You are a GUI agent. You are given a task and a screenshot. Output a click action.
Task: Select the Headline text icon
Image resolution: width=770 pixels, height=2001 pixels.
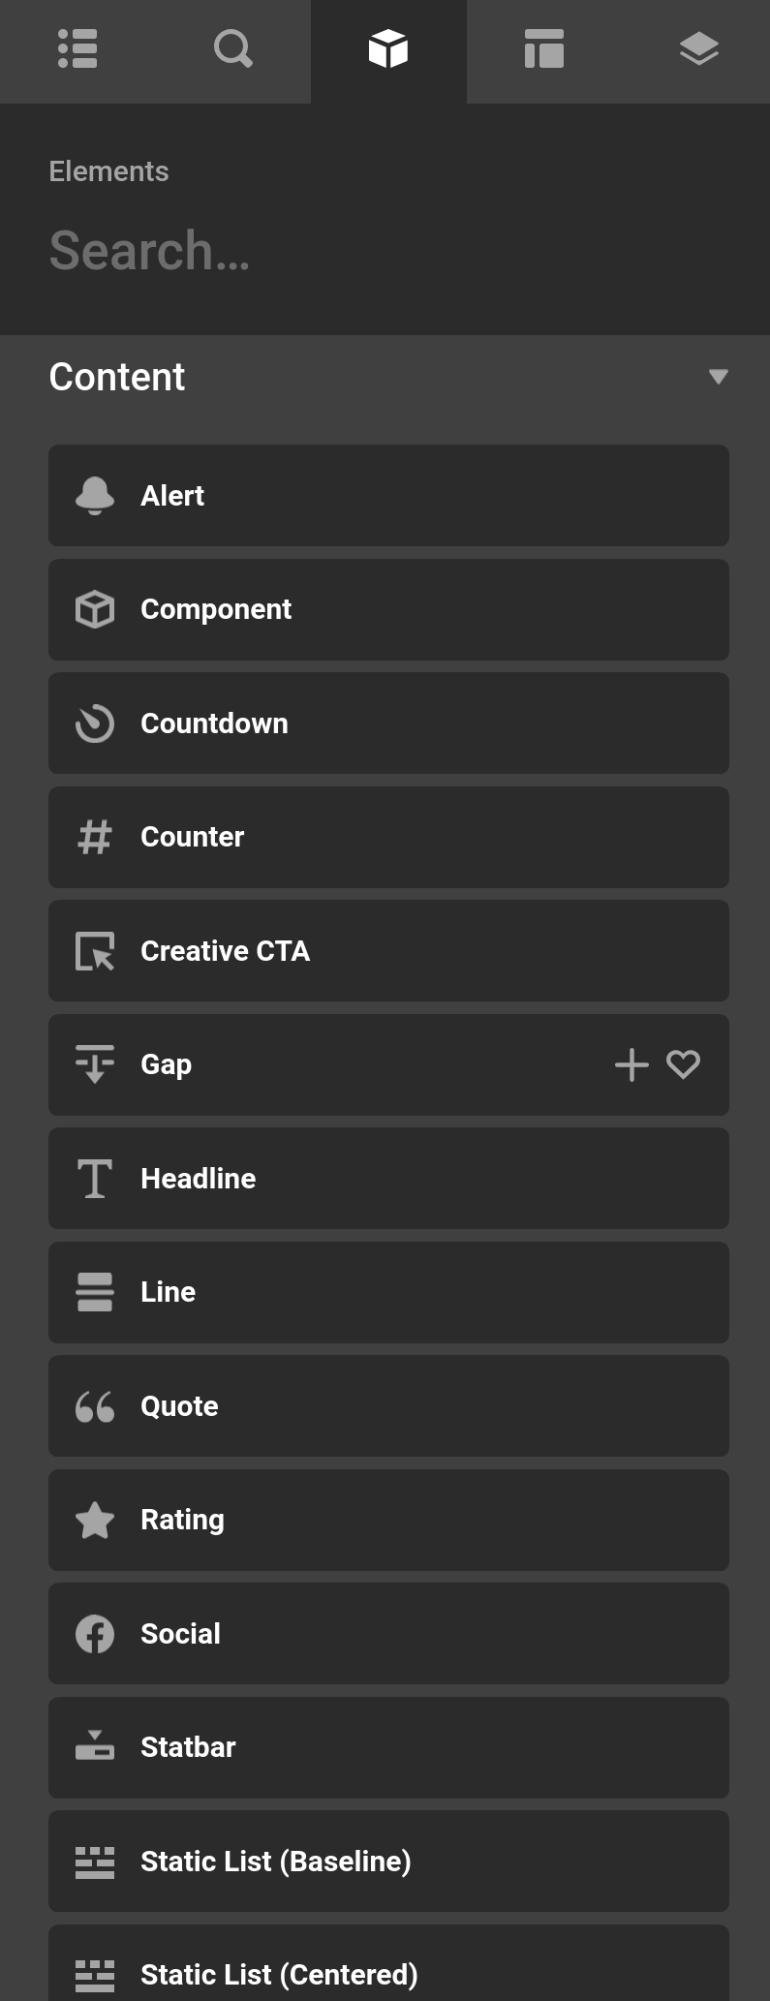tap(94, 1179)
